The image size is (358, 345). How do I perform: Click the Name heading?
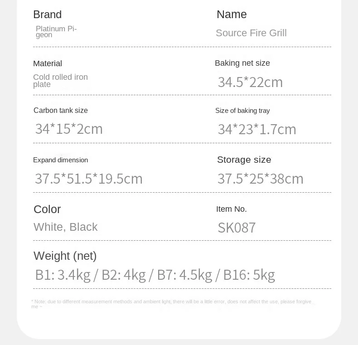pos(232,15)
